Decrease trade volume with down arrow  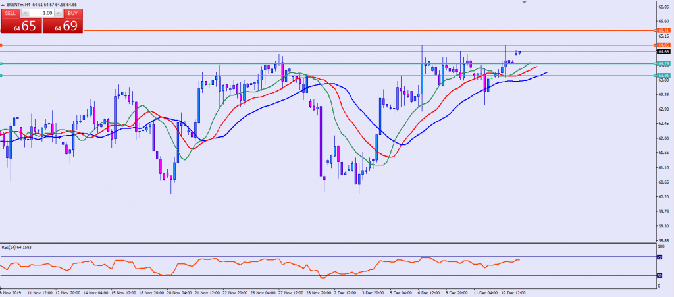25,13
